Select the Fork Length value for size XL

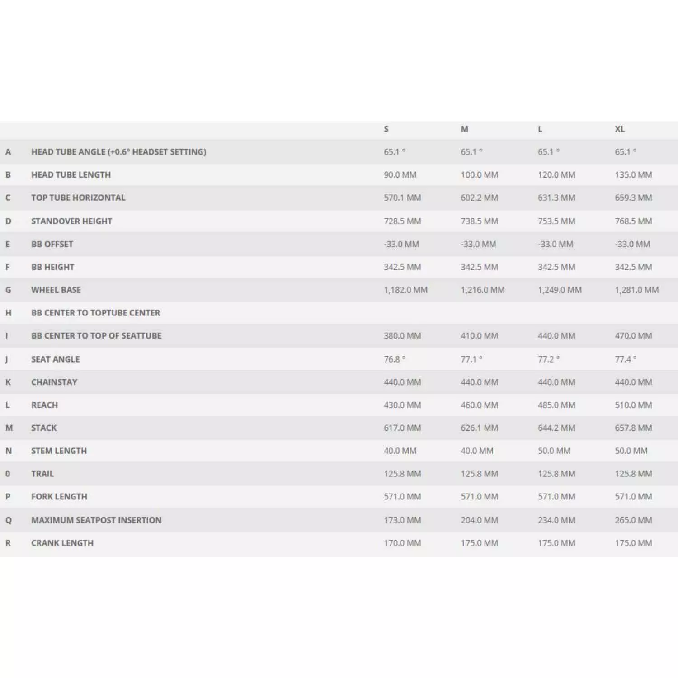(633, 497)
